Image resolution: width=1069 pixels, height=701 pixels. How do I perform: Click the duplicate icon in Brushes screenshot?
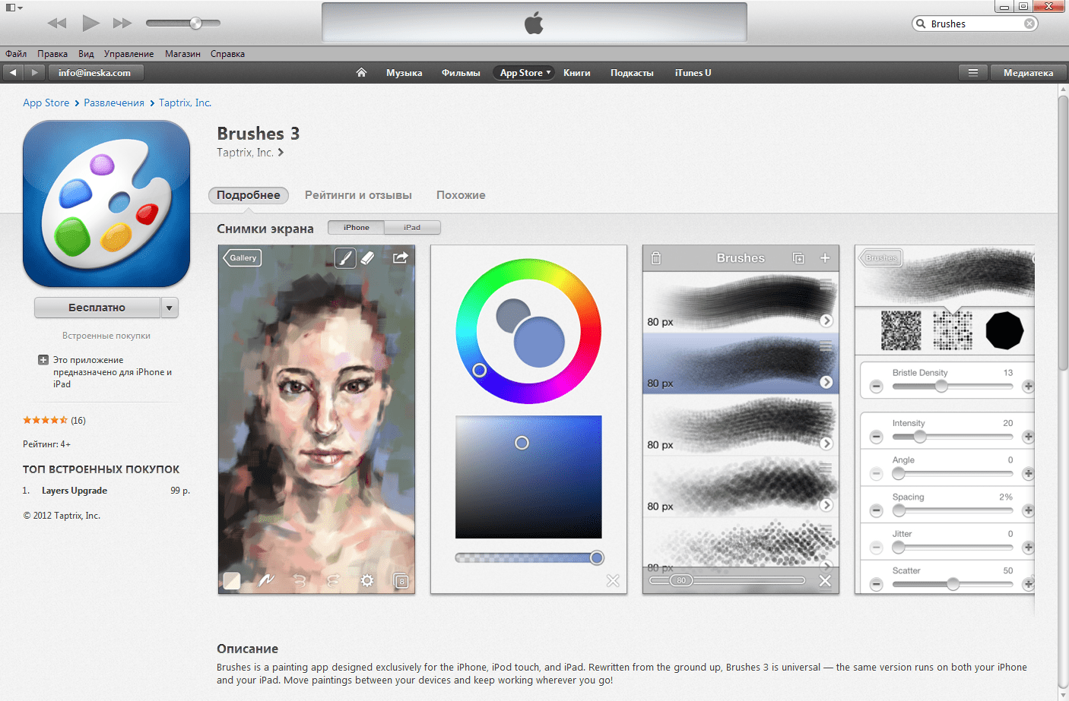click(798, 258)
